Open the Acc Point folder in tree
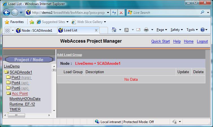 (x=19, y=93)
